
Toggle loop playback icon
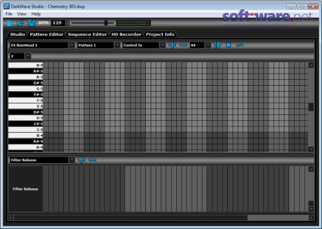coord(240,45)
